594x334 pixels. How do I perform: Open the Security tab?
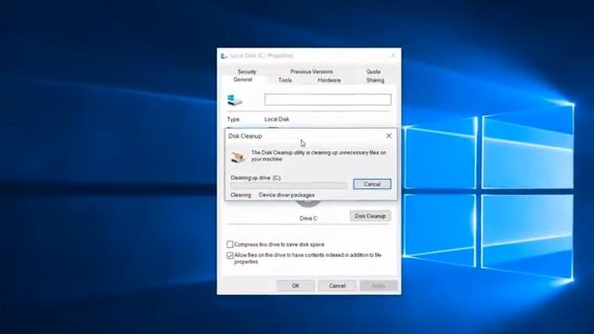247,71
